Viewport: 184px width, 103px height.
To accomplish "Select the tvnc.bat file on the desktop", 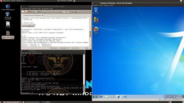I will pyautogui.click(x=8, y=25).
